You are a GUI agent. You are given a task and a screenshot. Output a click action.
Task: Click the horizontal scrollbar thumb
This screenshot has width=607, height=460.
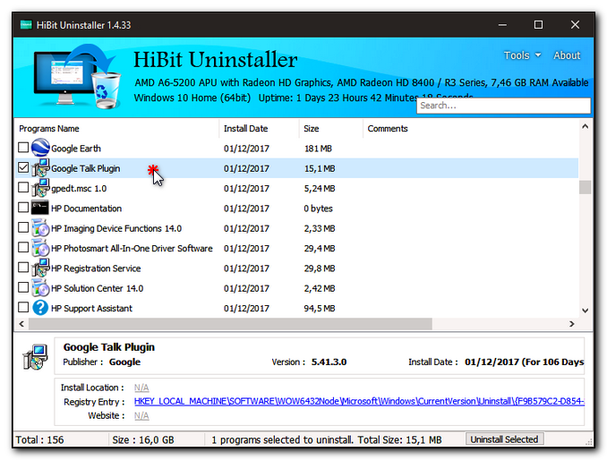(230, 324)
